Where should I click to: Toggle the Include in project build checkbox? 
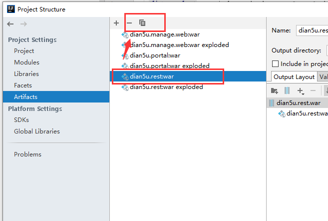[275, 63]
